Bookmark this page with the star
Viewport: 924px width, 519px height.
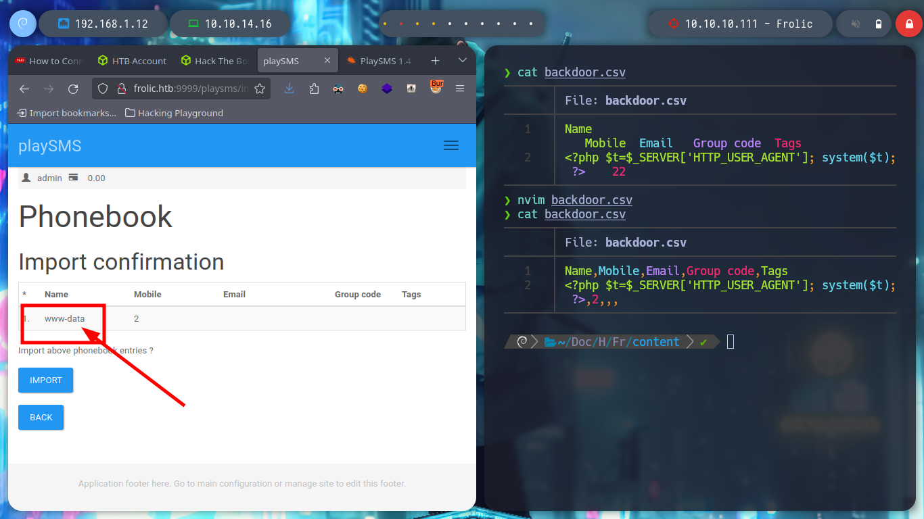pos(260,89)
